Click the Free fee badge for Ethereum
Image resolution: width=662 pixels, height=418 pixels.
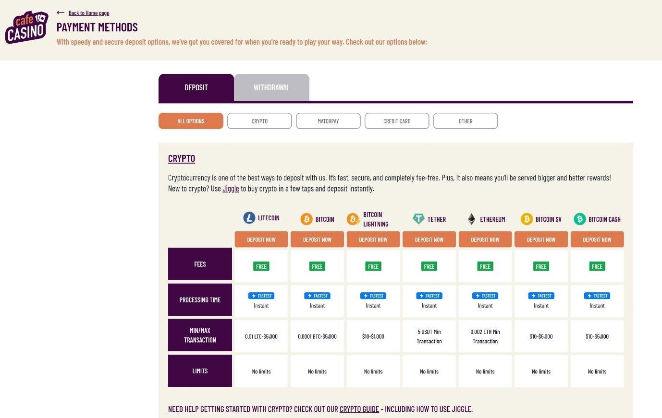485,266
